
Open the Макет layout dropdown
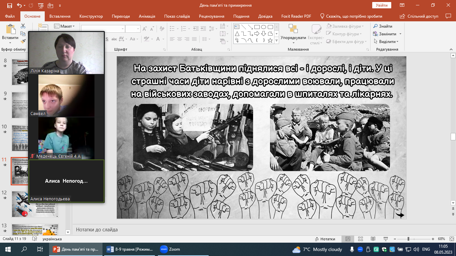[x=67, y=26]
